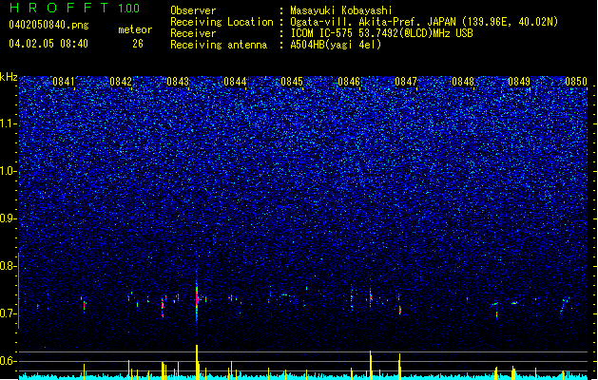Click the 1.0 kHz frequency label

(8, 171)
